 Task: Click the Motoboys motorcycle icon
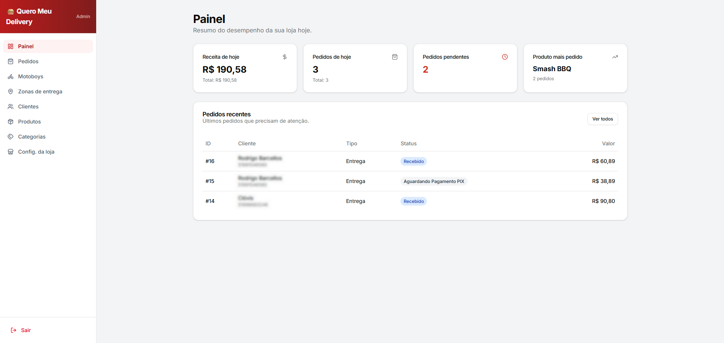point(11,76)
